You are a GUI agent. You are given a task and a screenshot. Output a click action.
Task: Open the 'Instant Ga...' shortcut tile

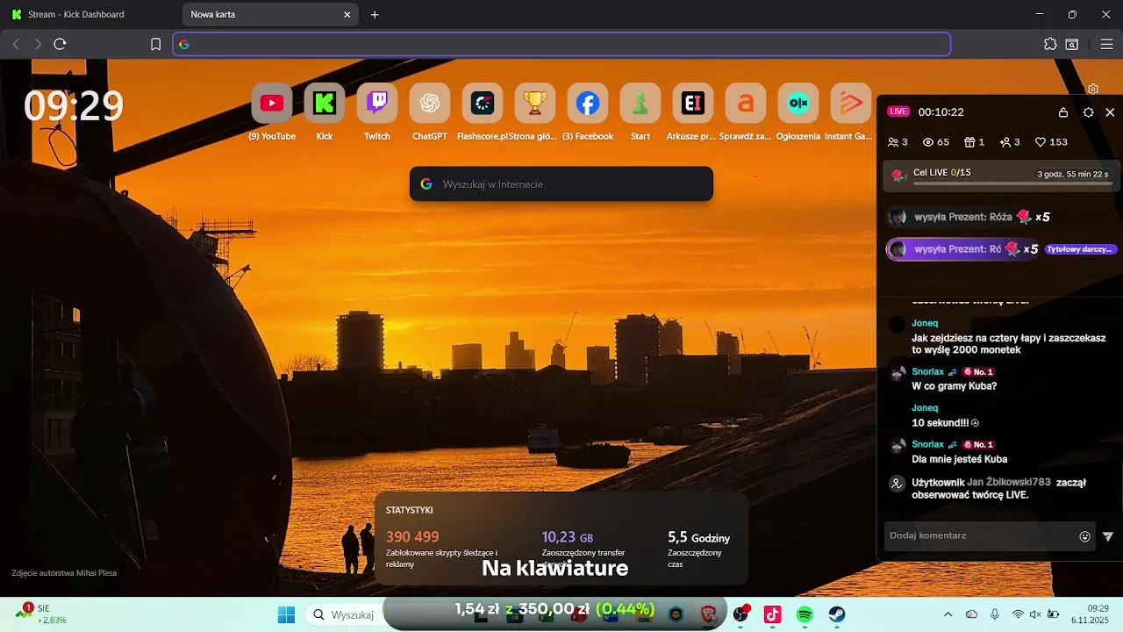pyautogui.click(x=851, y=104)
